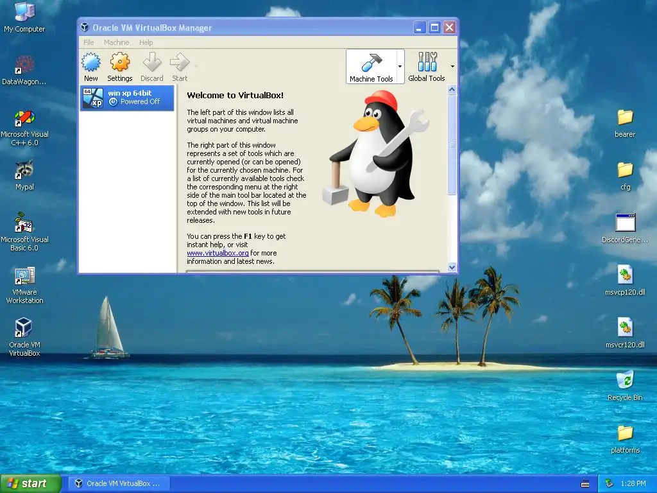Select the DiscordGene... desktop icon
657x493 pixels.
(x=625, y=229)
